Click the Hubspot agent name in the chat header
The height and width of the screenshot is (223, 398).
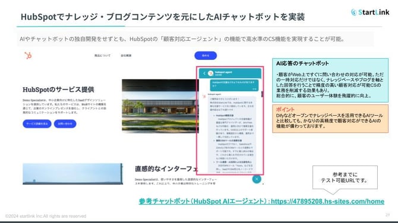point(223,72)
